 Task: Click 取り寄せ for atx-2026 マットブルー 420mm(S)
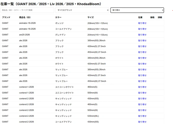142,75
